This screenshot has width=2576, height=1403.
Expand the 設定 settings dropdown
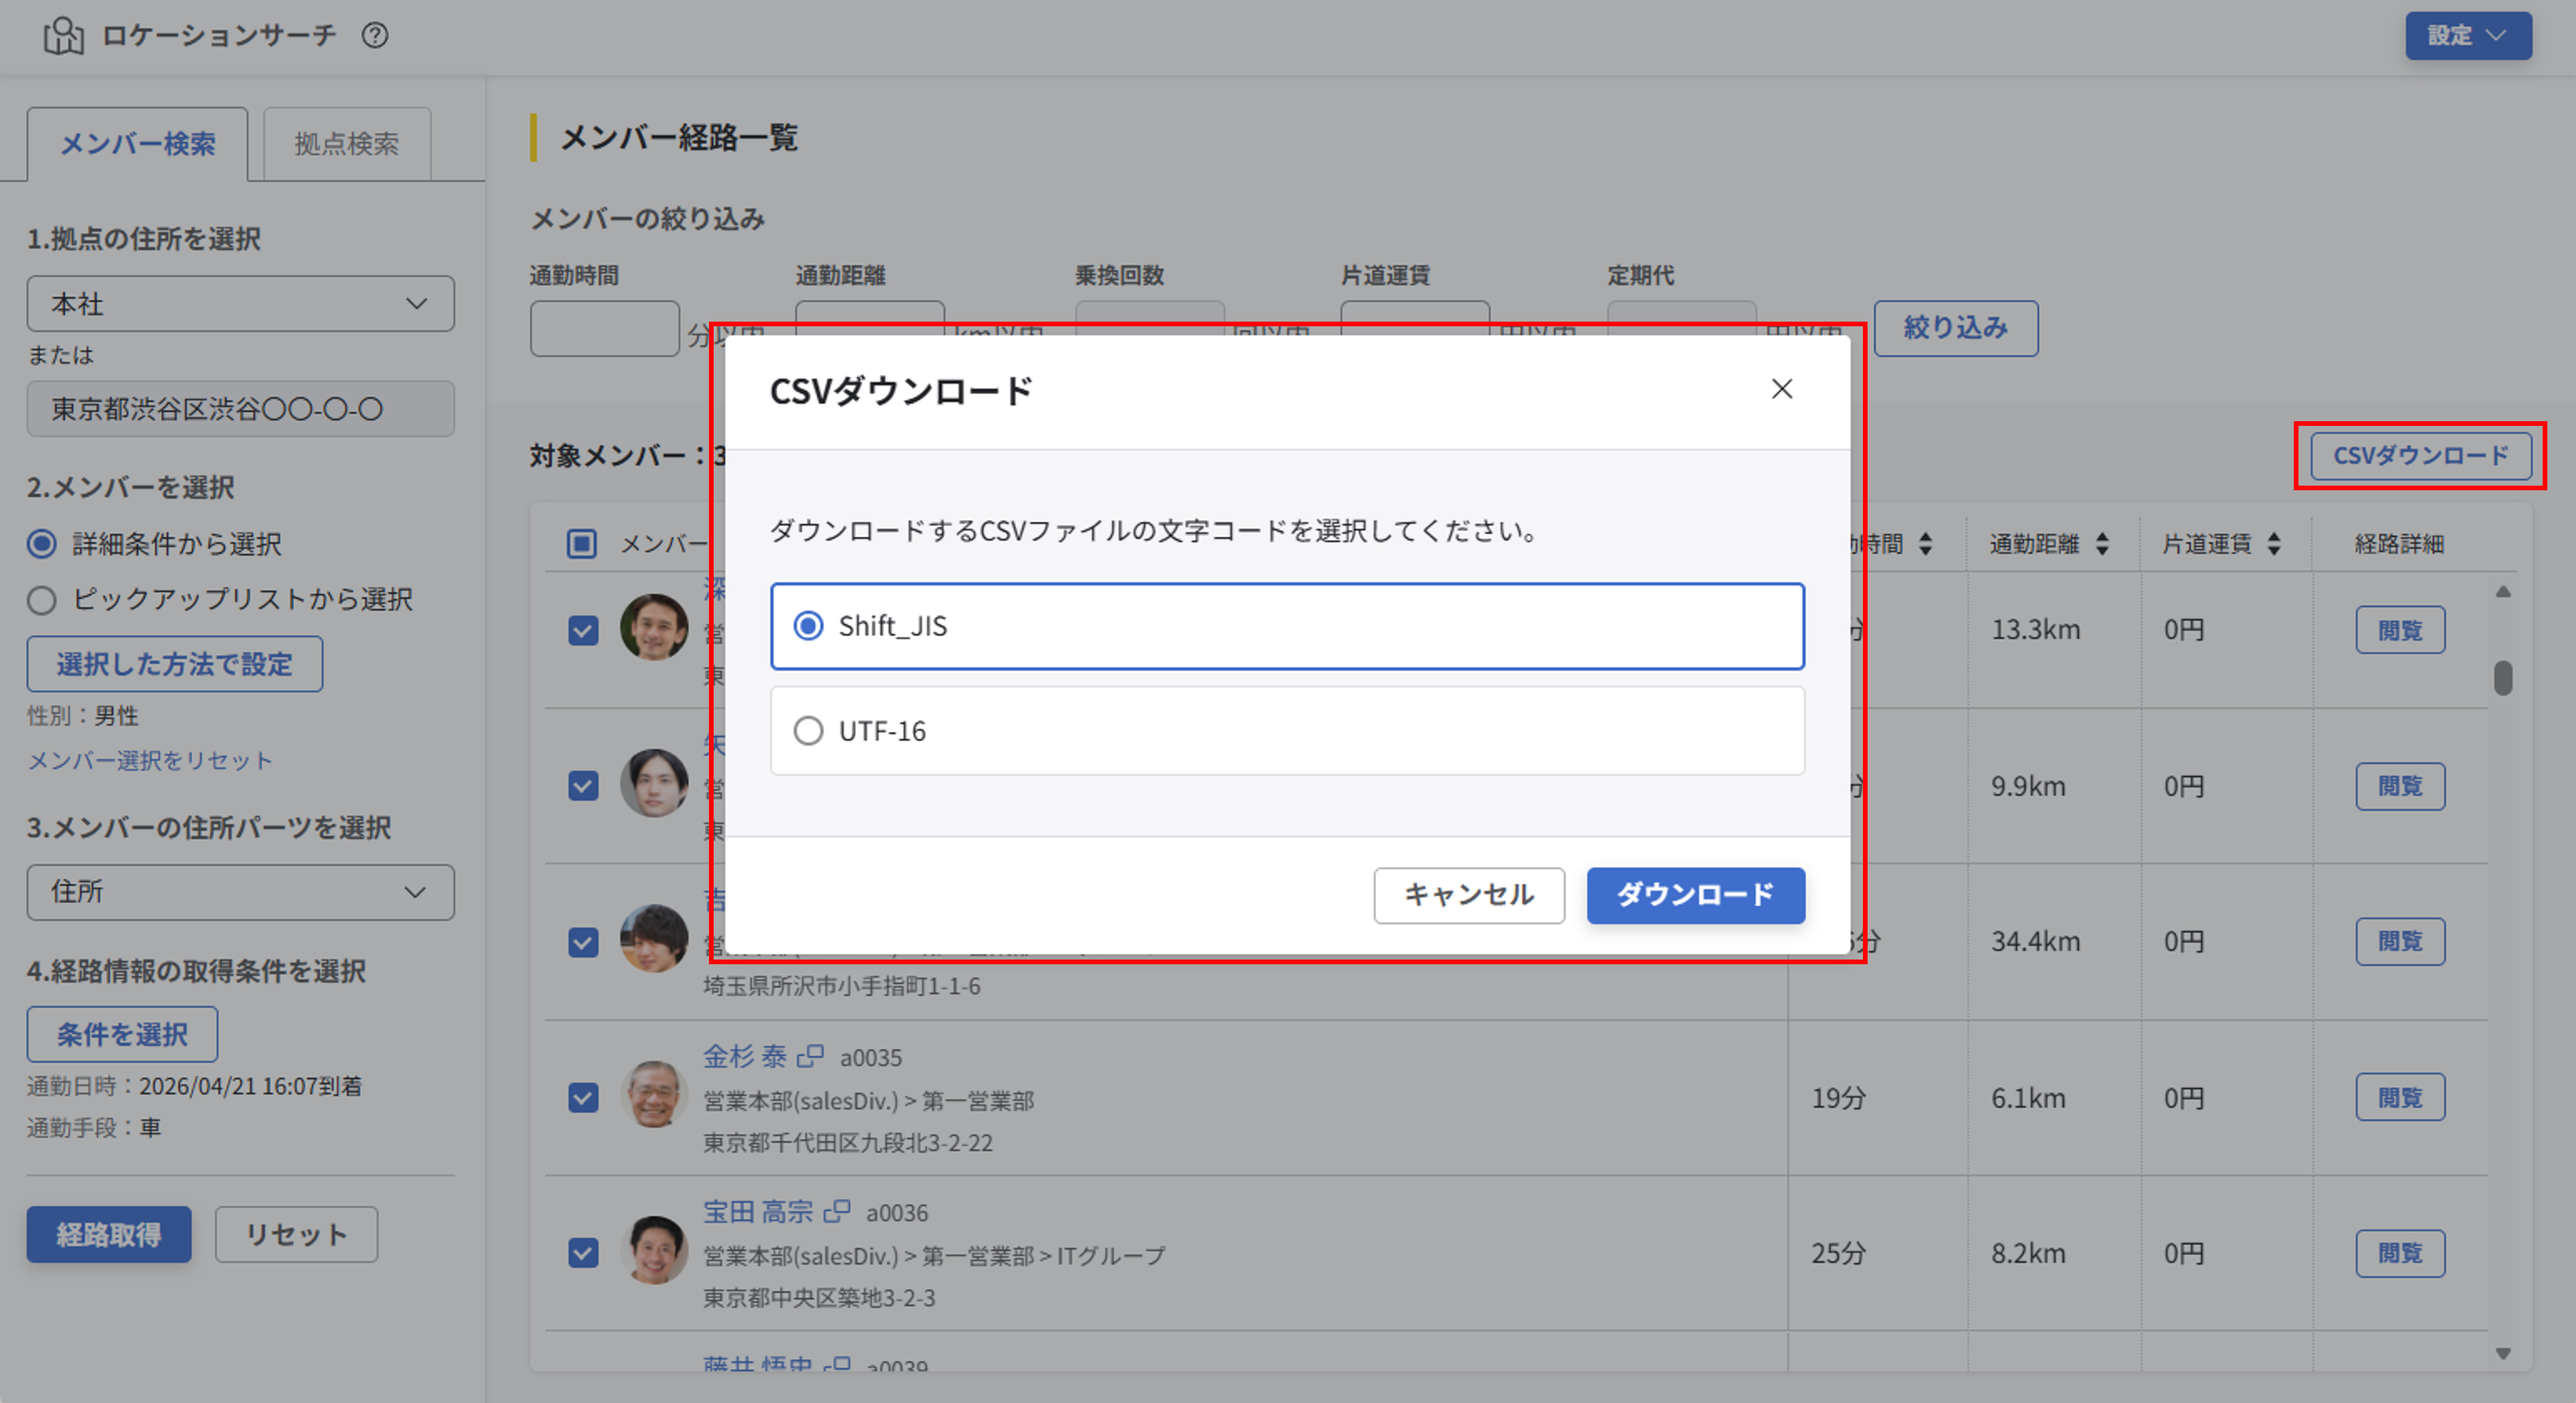2468,36
